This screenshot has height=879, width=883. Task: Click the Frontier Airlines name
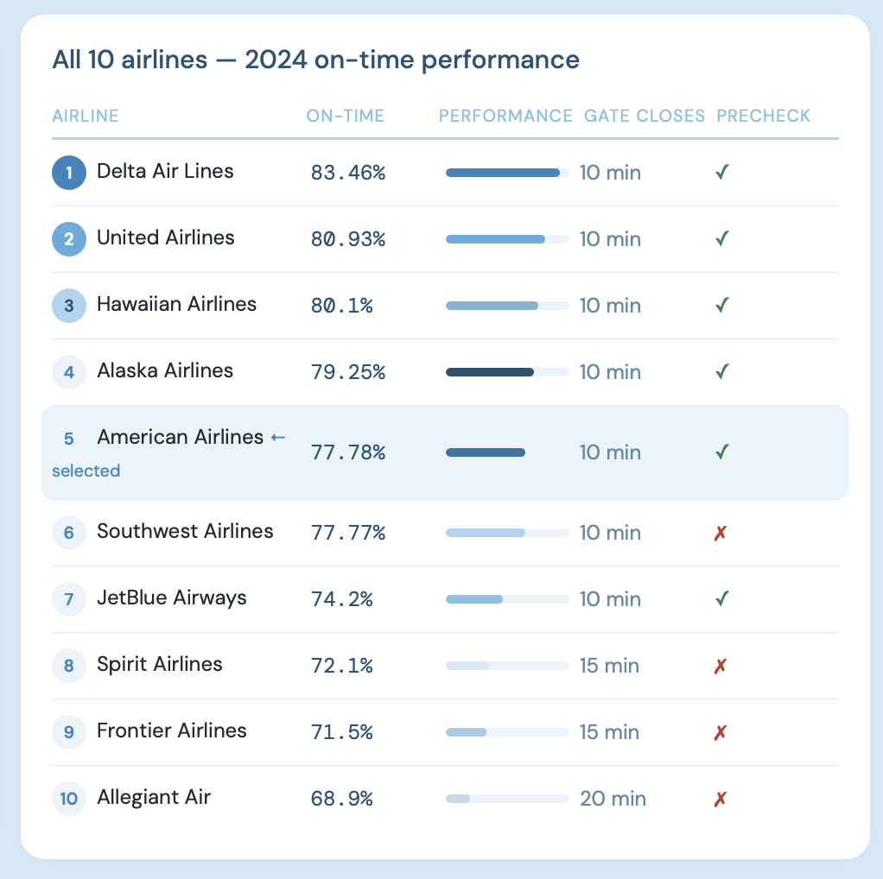pos(172,731)
